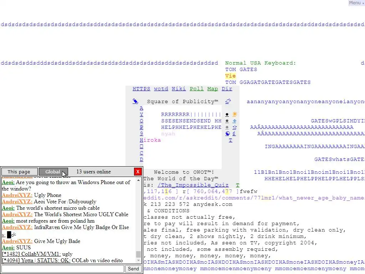Click the P link in the left column
The height and width of the screenshot is (274, 365).
coord(141,127)
